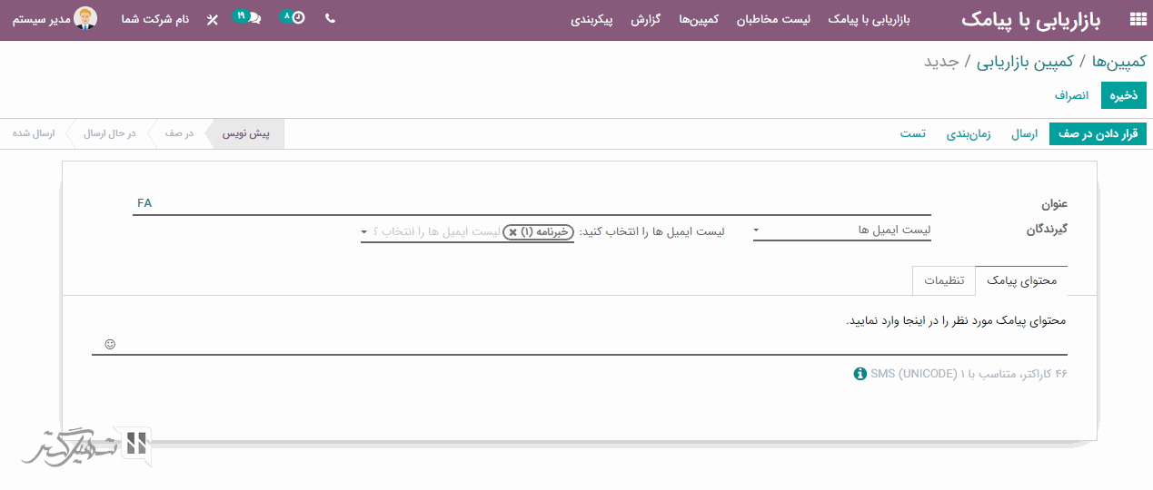Open the مدیر سیستم user menu
The image size is (1153, 490).
(55, 19)
